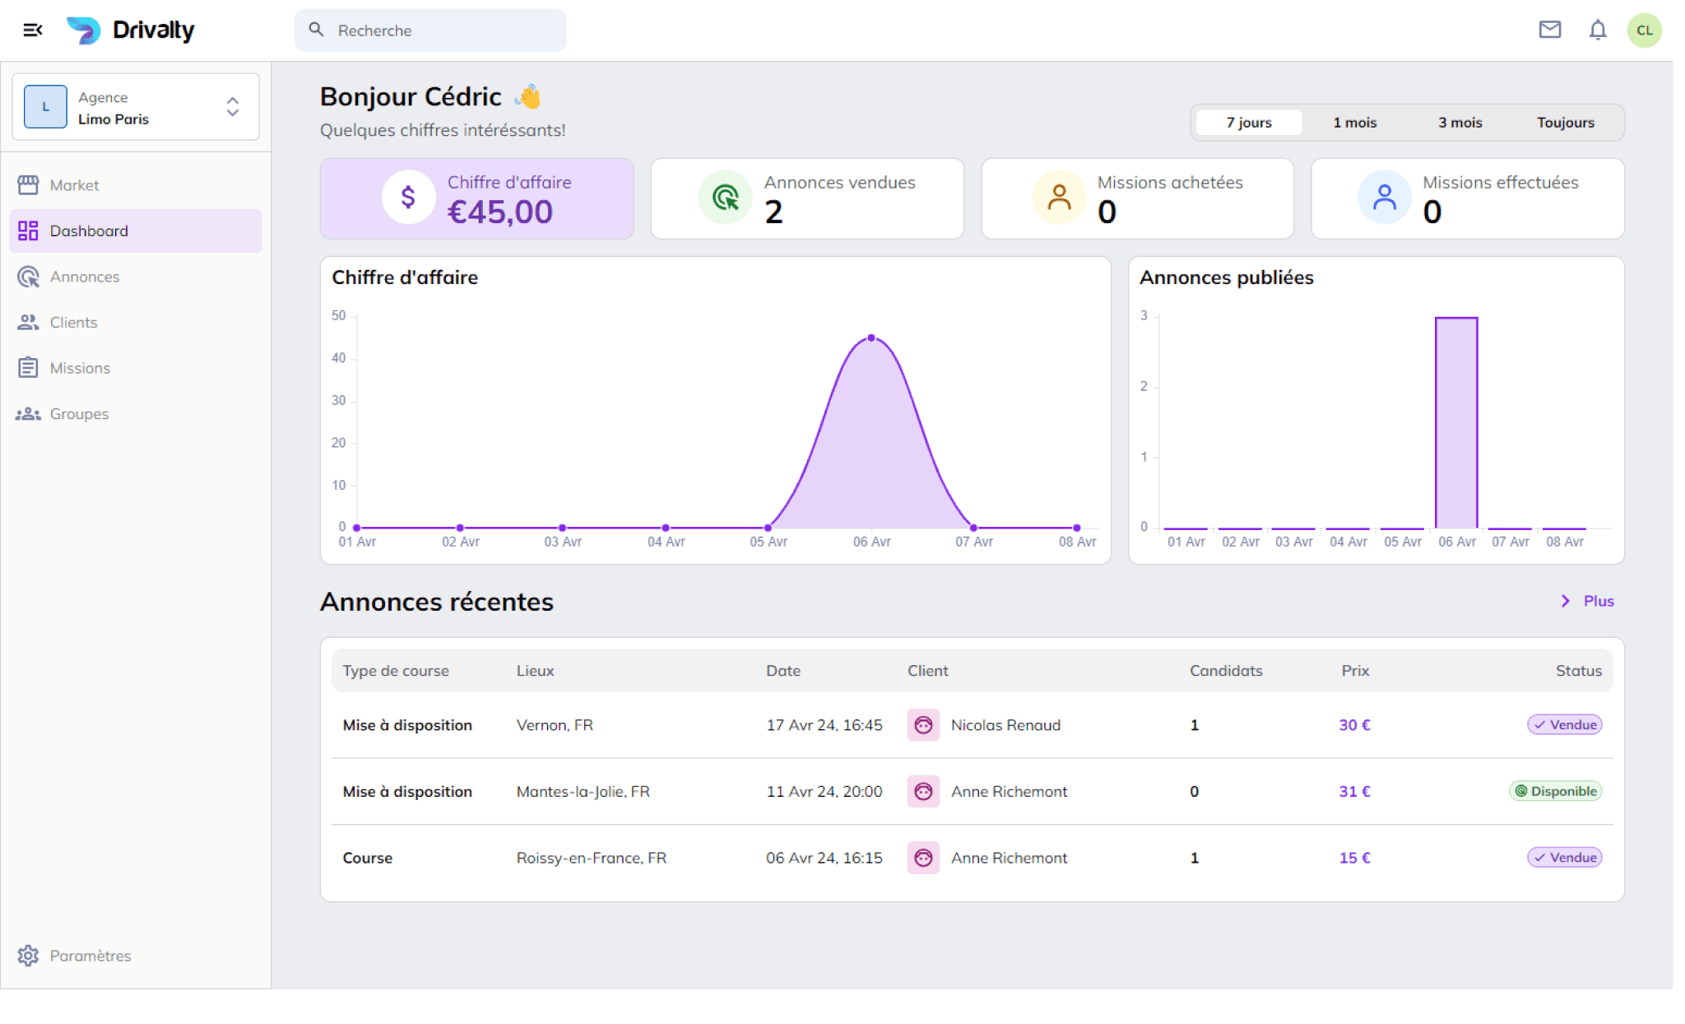
Task: Click the 06 Avr peak point on revenue chart
Action: tap(871, 338)
